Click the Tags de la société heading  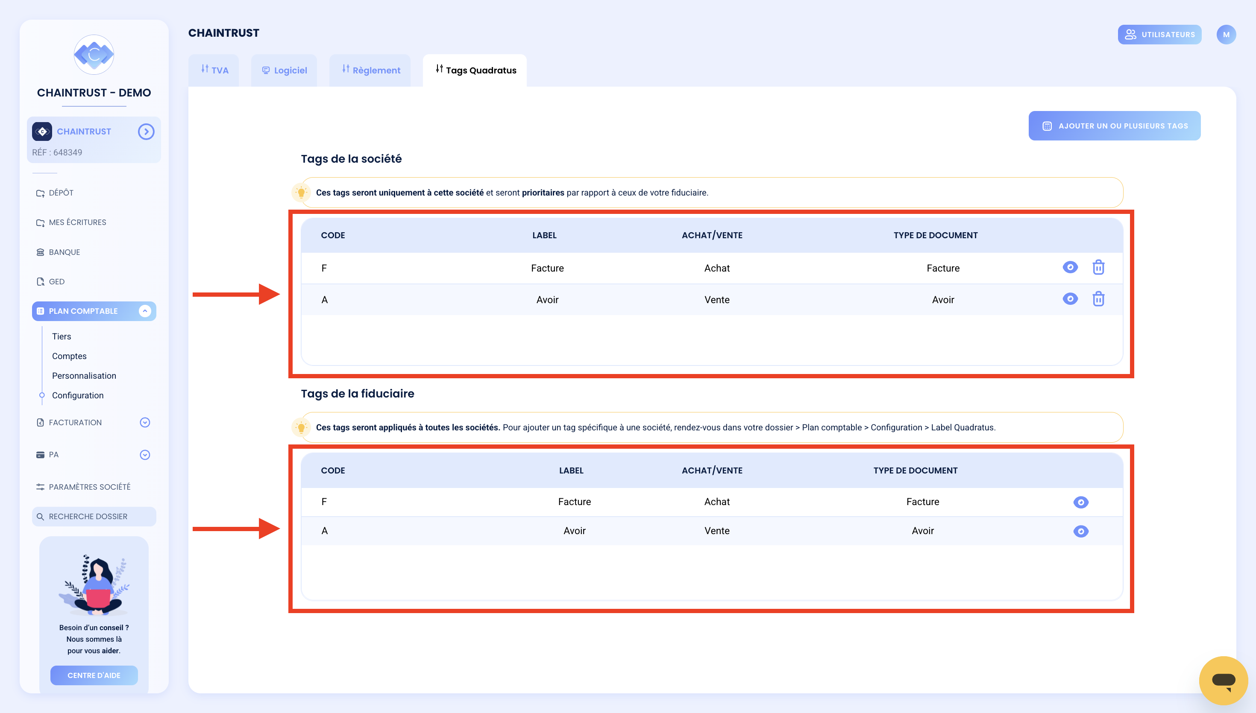351,159
